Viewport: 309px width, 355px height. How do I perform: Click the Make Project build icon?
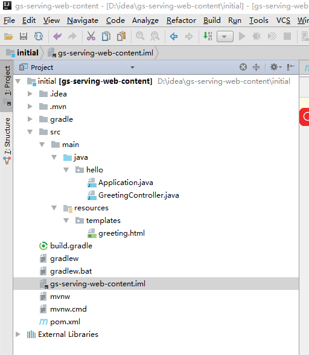(x=208, y=36)
